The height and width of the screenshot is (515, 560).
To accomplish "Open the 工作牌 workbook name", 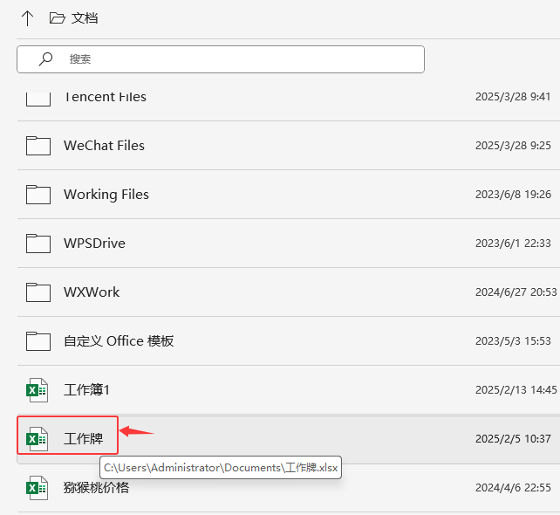I will point(84,439).
